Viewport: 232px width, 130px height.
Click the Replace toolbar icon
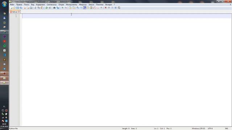58,8
